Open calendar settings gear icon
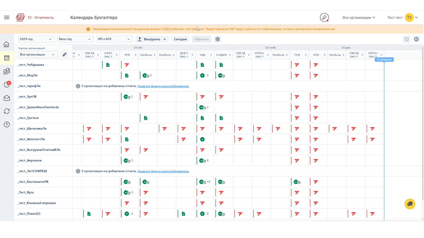424x238 pixels. point(218,39)
